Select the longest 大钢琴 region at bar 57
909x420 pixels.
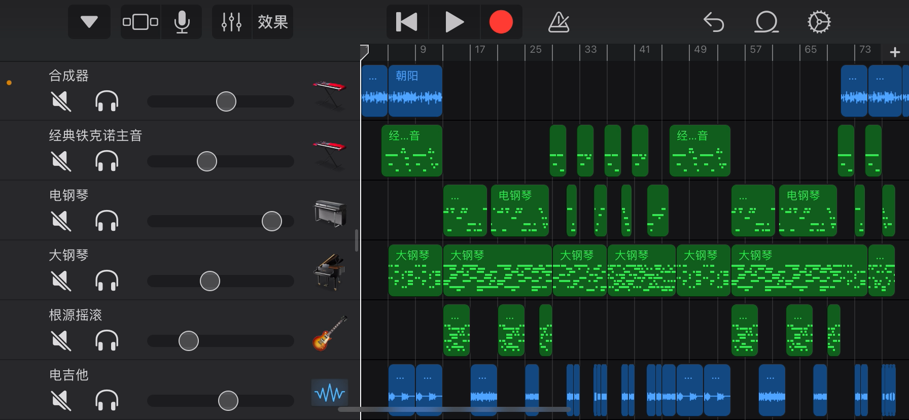tap(799, 270)
